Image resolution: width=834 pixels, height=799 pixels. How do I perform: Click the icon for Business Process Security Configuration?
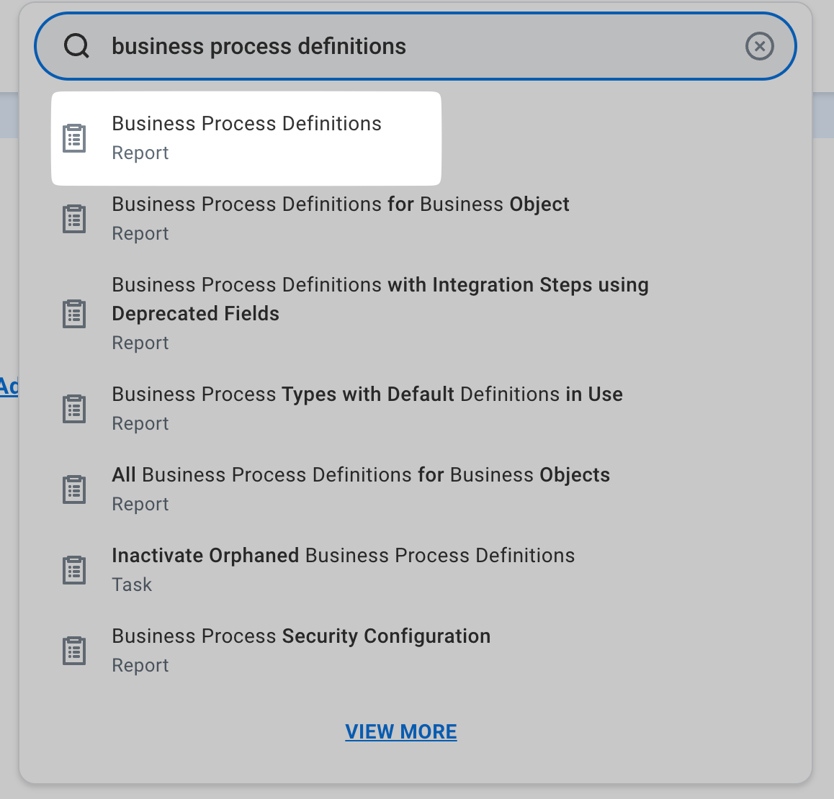(74, 651)
